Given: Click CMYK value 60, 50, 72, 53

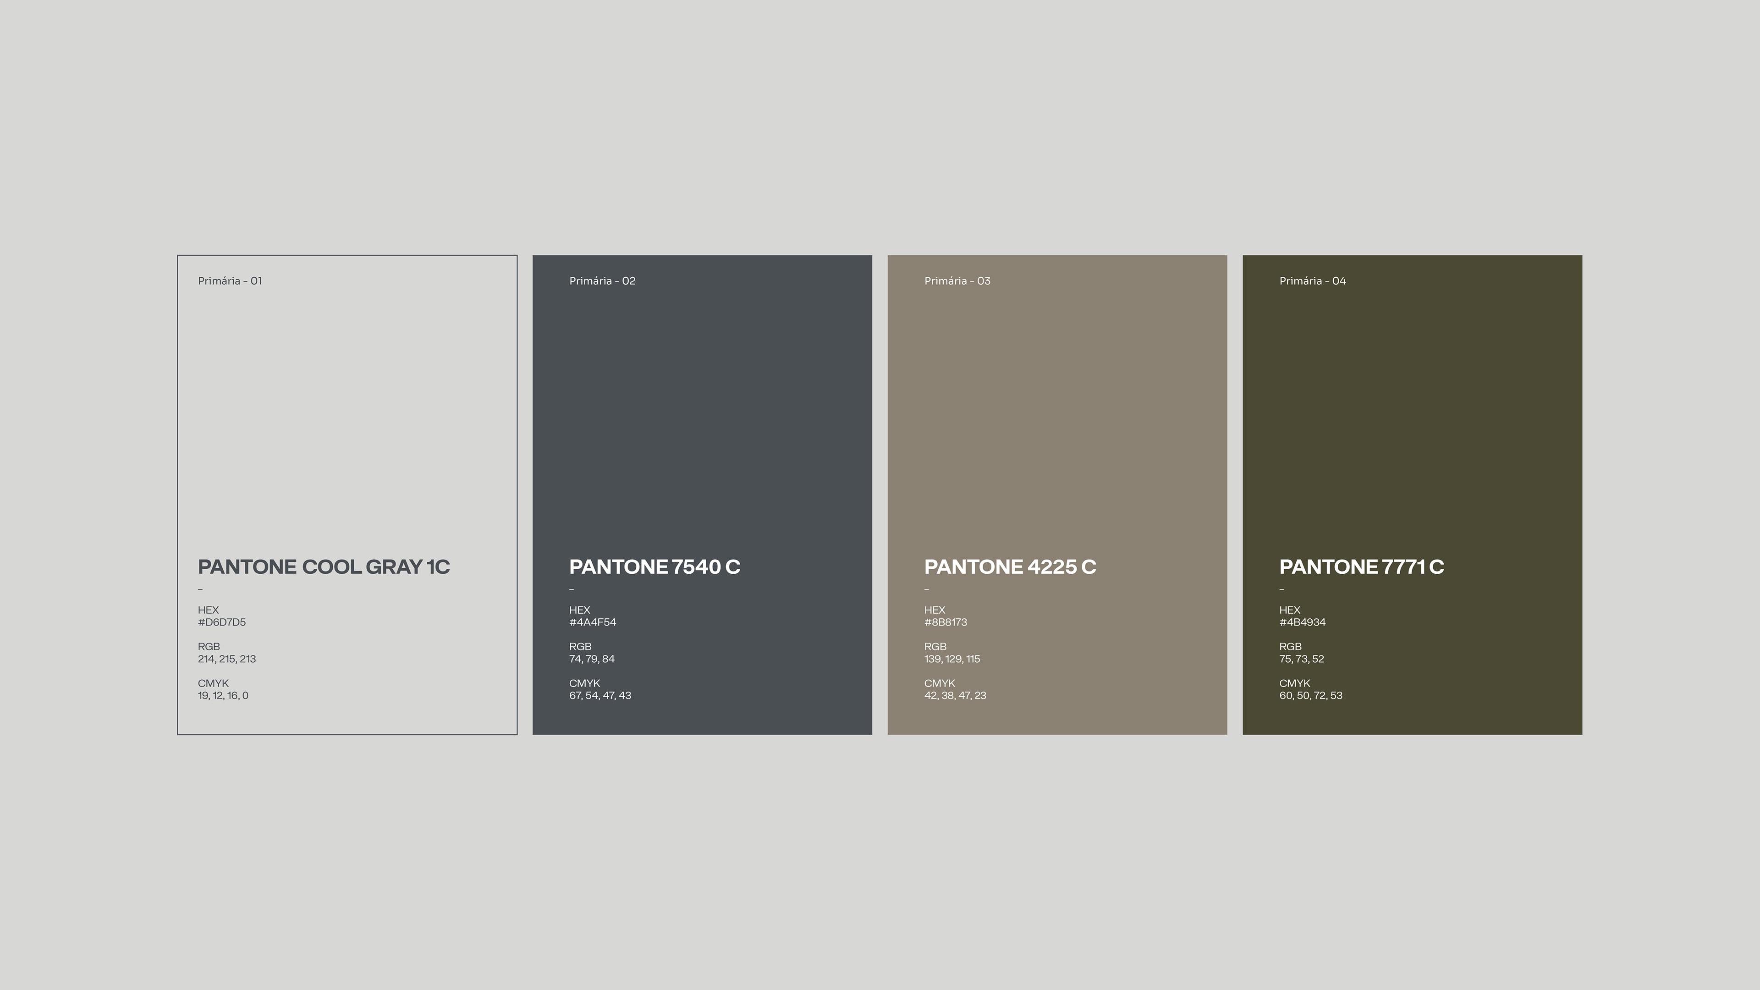Looking at the screenshot, I should (1310, 696).
